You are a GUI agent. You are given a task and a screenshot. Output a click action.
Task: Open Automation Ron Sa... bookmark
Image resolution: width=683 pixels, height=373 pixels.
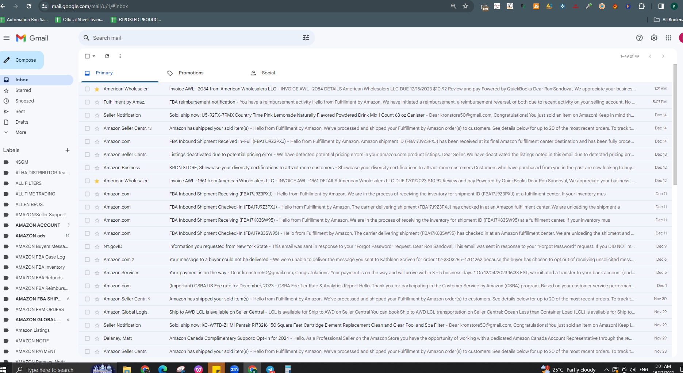[24, 20]
